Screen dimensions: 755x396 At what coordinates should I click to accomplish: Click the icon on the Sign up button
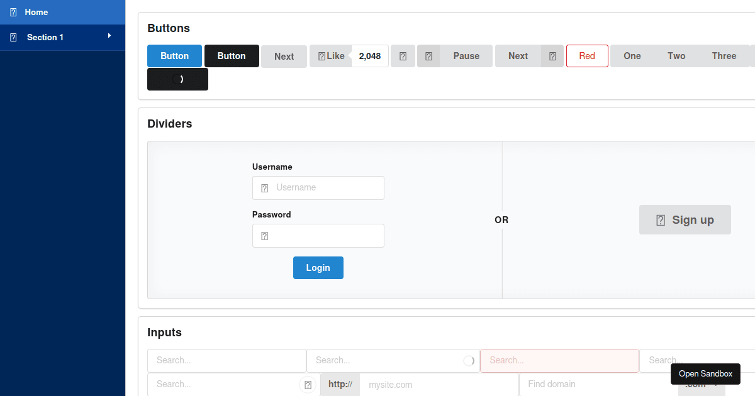tap(661, 220)
